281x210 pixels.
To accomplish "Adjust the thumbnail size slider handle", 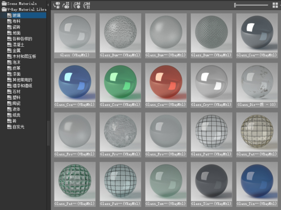I will [x=235, y=5].
